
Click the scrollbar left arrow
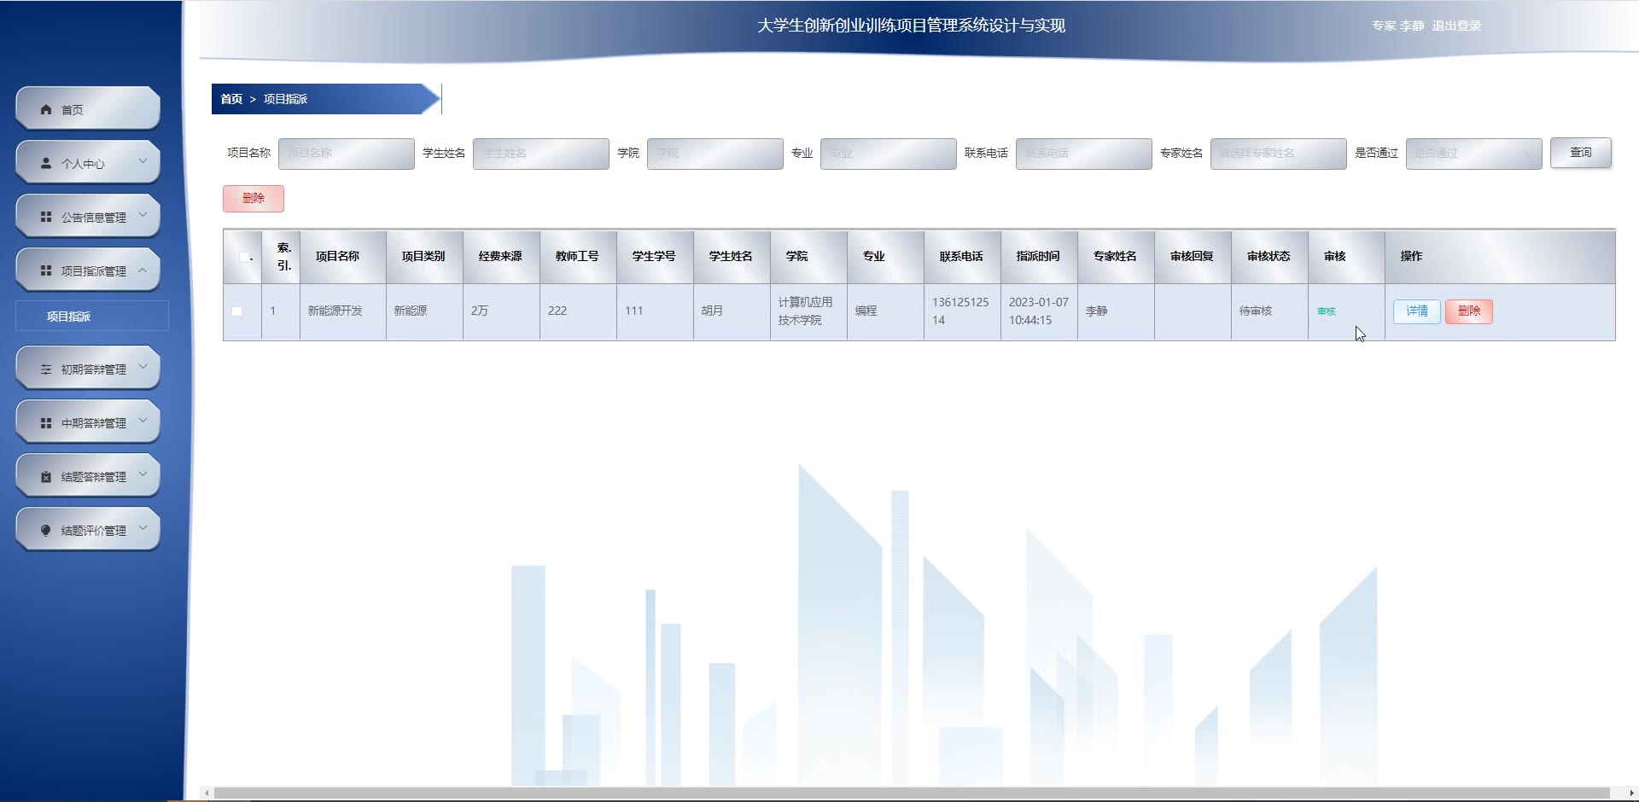coord(207,793)
